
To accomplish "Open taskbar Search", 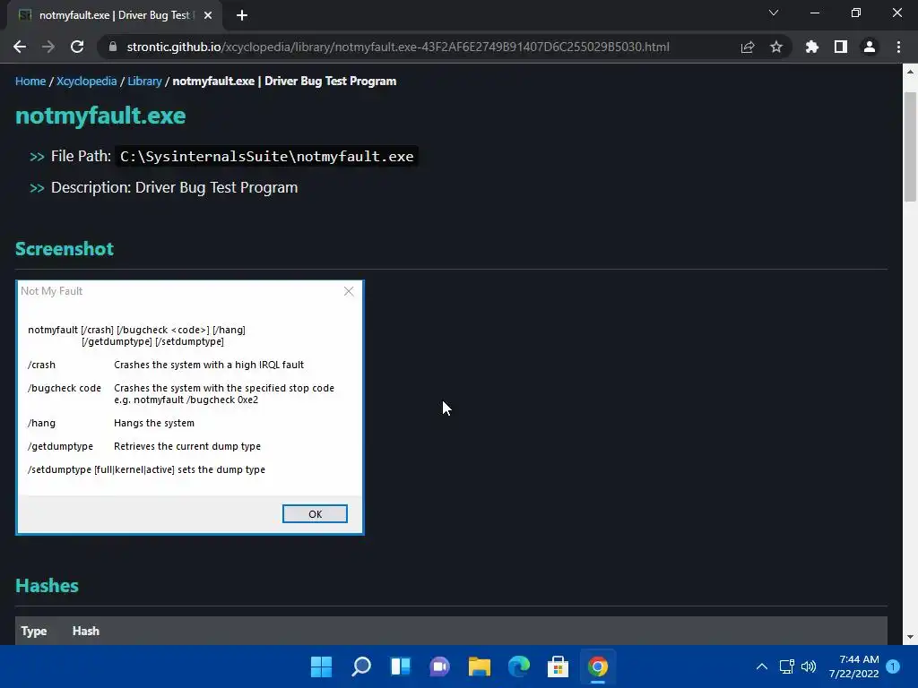I will pos(361,666).
